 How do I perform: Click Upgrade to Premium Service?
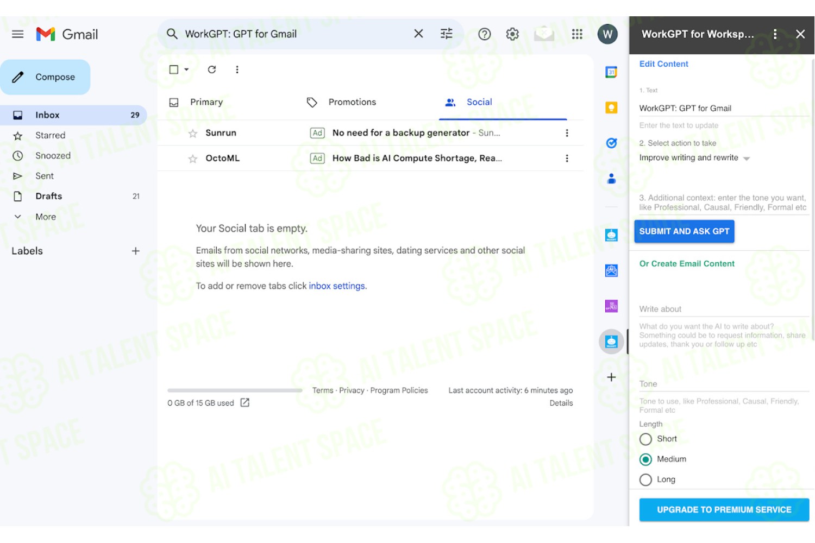pos(724,510)
